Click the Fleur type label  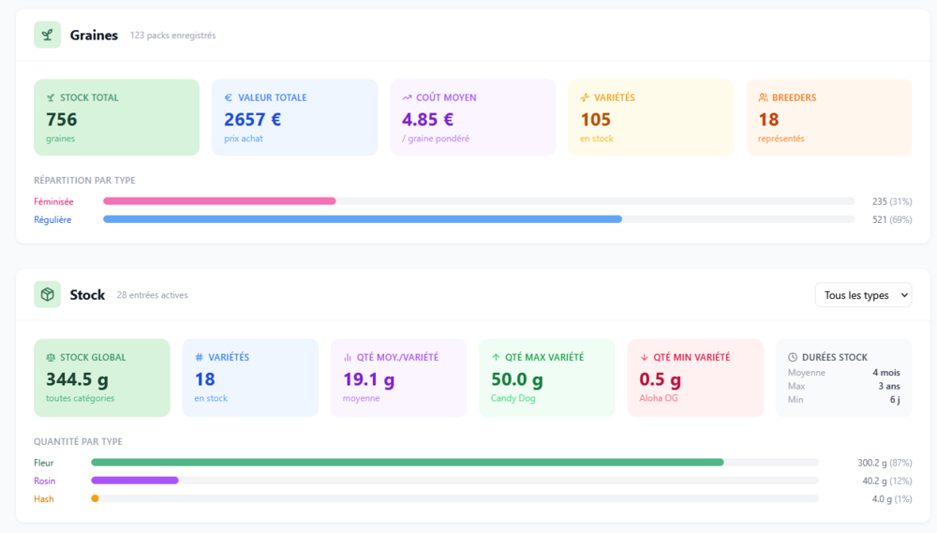44,463
